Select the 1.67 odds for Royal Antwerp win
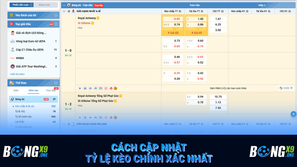The image size is (297, 167). 218,19
